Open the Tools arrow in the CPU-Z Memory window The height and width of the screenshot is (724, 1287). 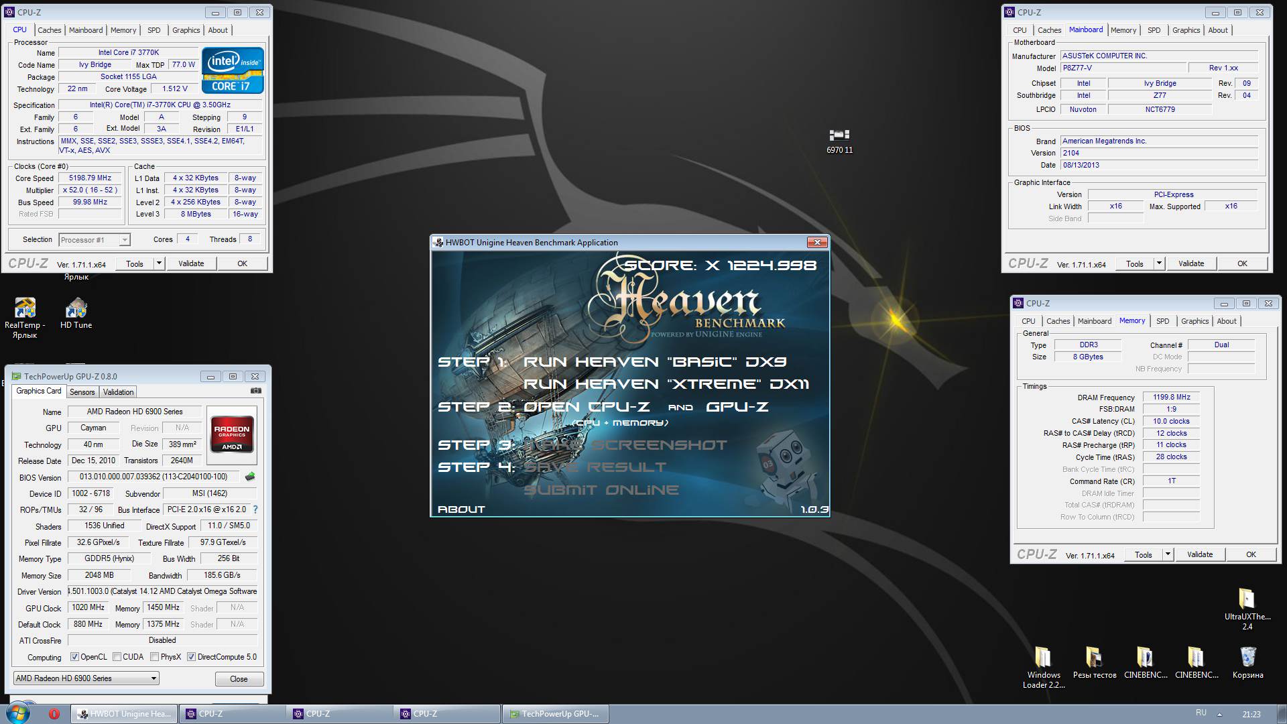(1168, 554)
